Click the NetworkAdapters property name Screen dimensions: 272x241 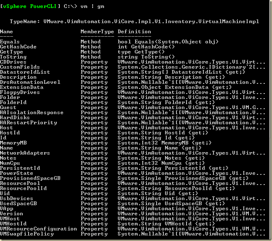tap(25, 153)
